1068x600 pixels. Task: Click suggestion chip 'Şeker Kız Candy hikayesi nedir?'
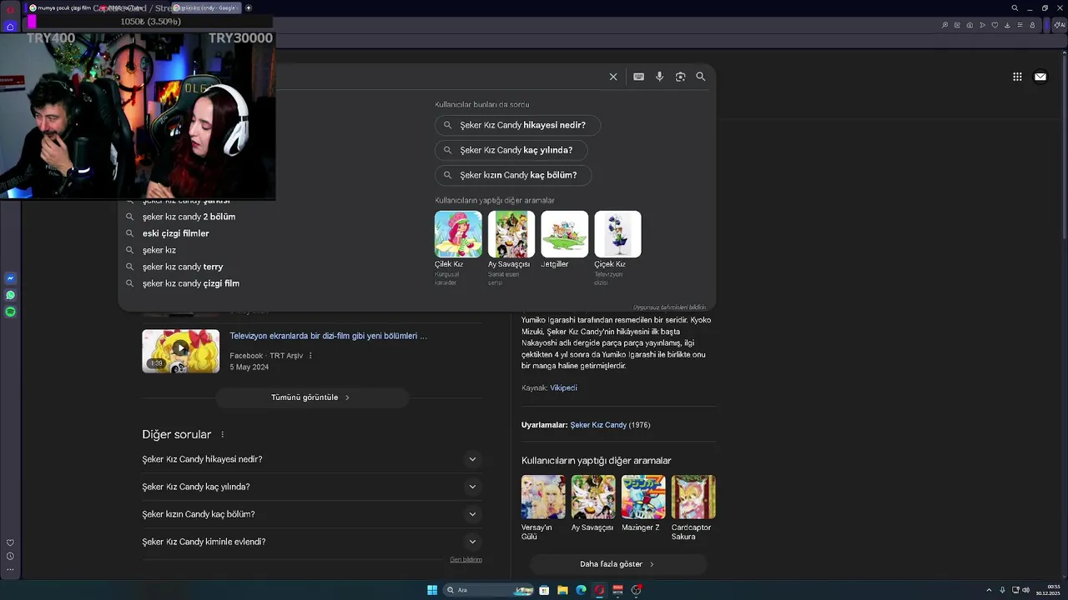517,125
